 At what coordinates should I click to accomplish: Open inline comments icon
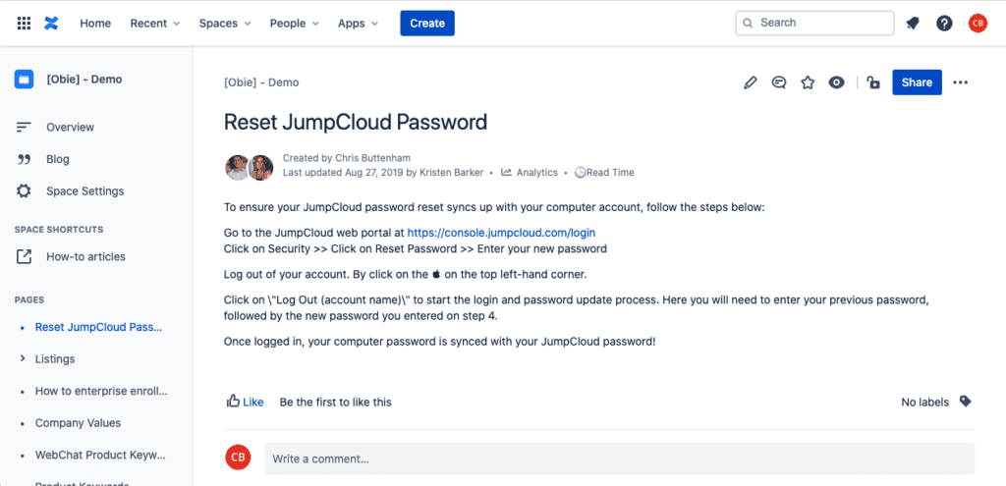(x=779, y=82)
